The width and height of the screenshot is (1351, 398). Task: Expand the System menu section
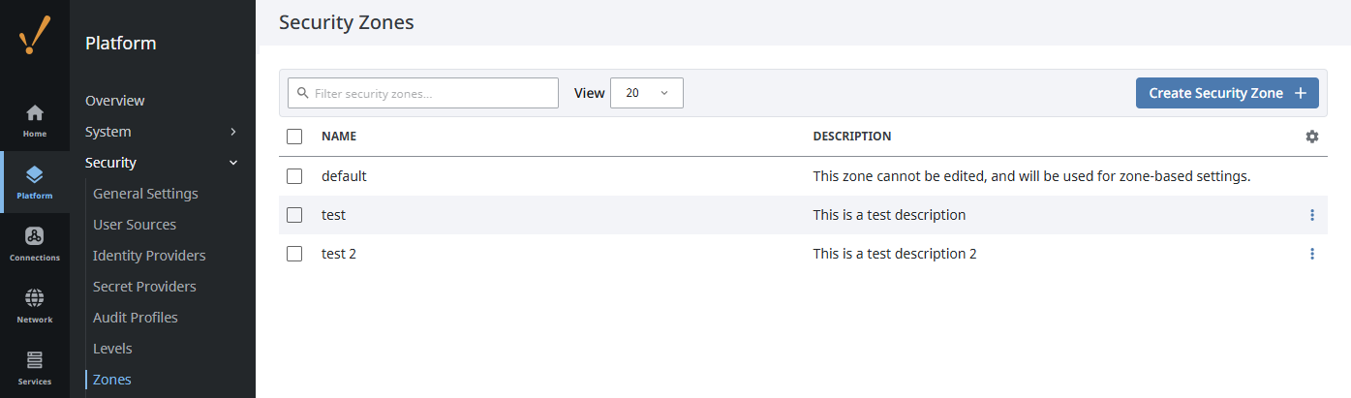(x=162, y=132)
